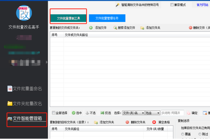Click the toolbox icon of 文件智能管理箱

point(9,119)
